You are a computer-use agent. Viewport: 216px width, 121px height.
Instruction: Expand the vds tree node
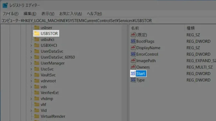coord(31,87)
